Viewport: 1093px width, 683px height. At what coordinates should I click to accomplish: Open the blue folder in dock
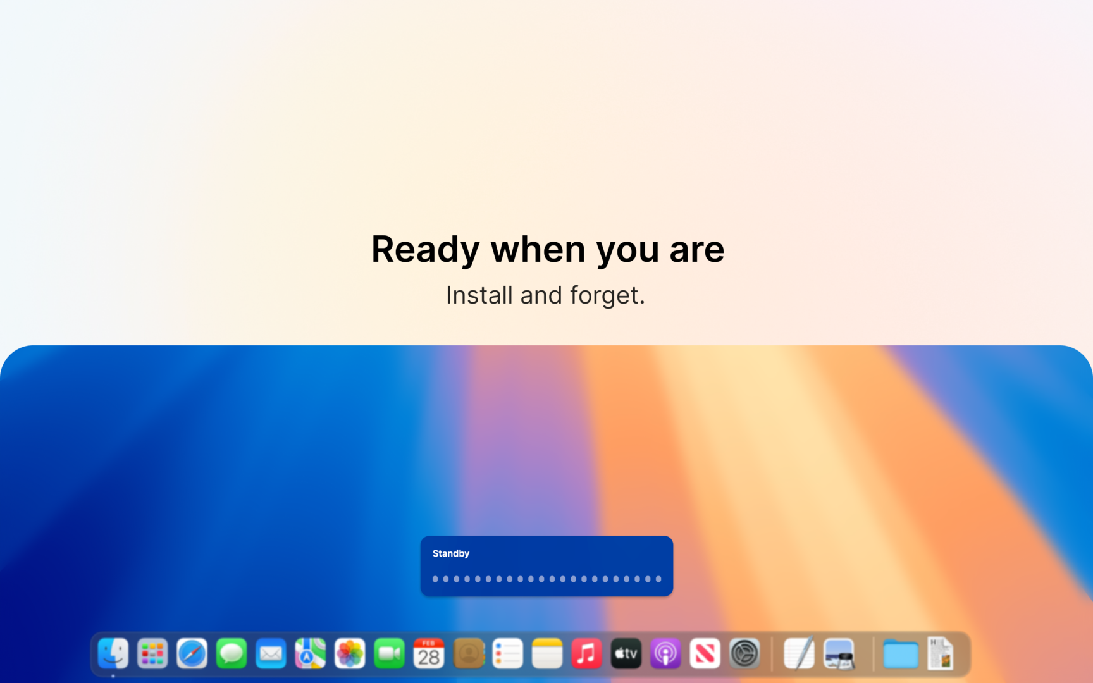[900, 655]
